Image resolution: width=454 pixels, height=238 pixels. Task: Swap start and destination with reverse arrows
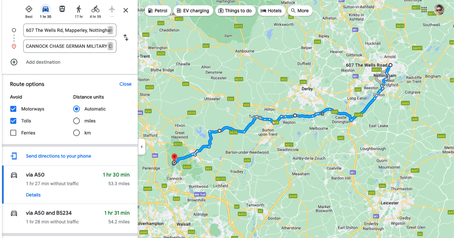pos(126,38)
